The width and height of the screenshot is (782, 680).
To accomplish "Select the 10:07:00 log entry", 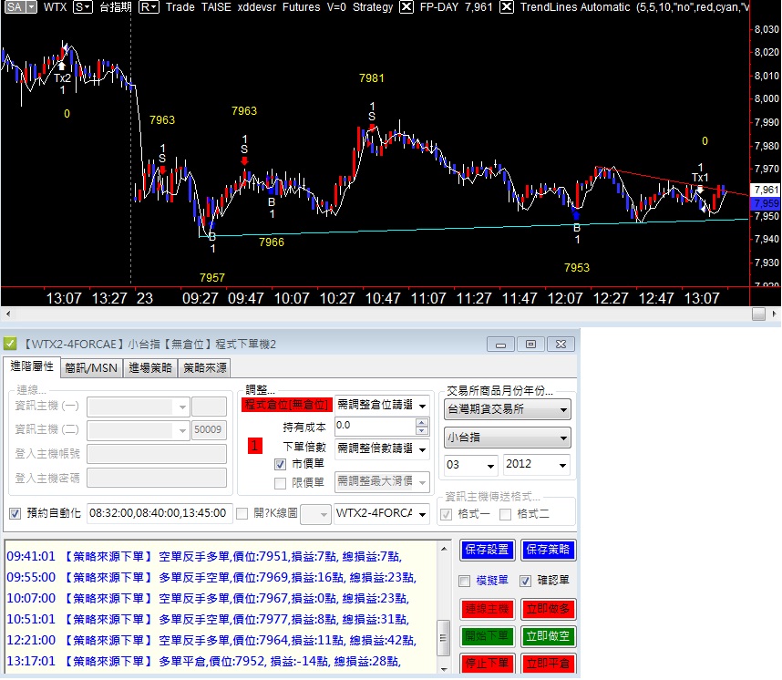I will pos(208,599).
